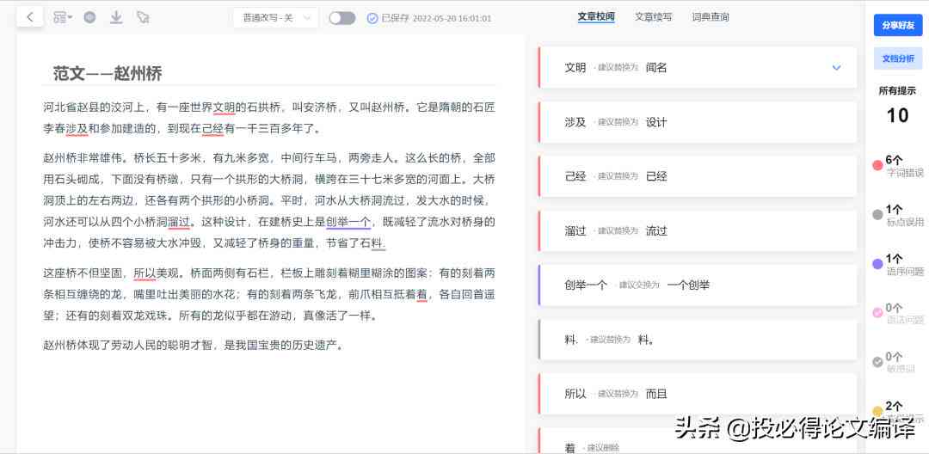Click the round gray toolbar icon
929x454 pixels.
click(x=89, y=17)
